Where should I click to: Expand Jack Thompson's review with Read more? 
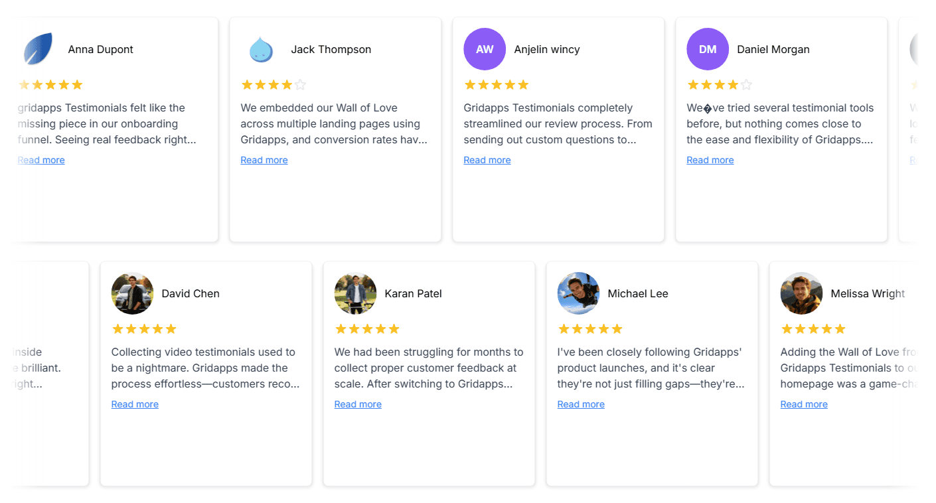(264, 159)
